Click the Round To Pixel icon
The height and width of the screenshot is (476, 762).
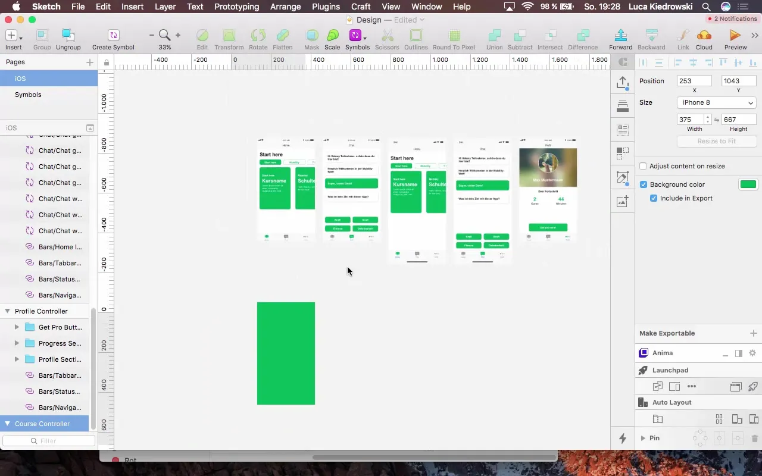click(x=454, y=35)
